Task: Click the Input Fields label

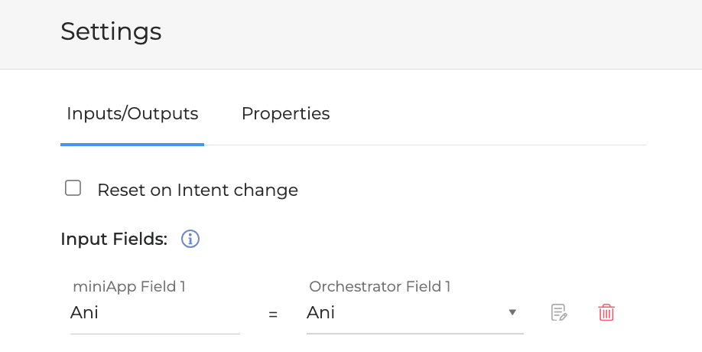Action: pos(114,239)
